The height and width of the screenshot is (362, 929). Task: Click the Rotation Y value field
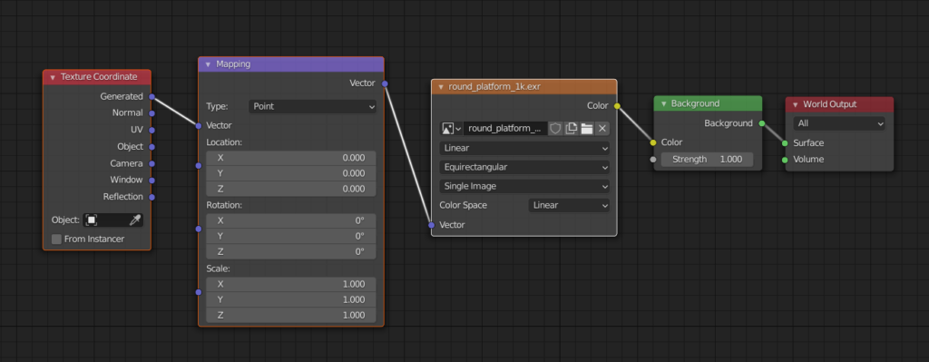(x=291, y=236)
